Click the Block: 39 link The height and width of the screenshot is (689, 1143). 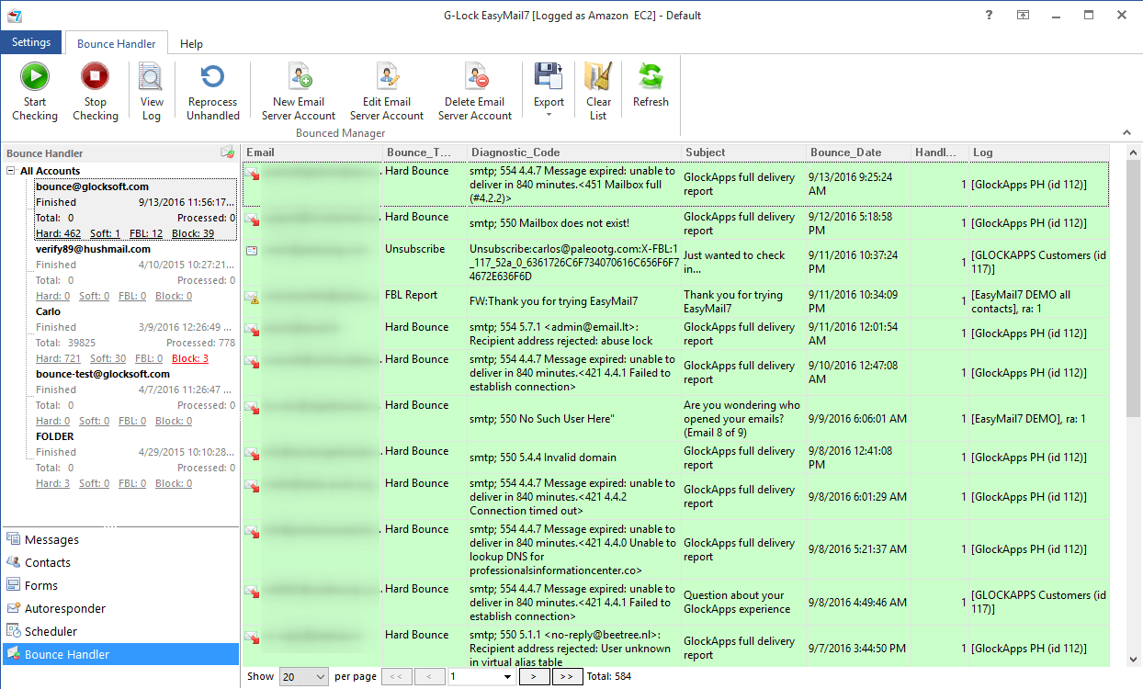pos(193,233)
